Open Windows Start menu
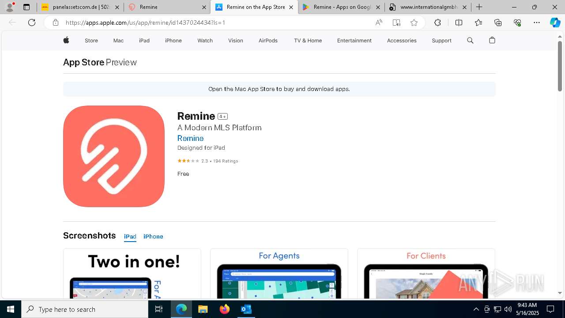The width and height of the screenshot is (565, 318). (11, 309)
